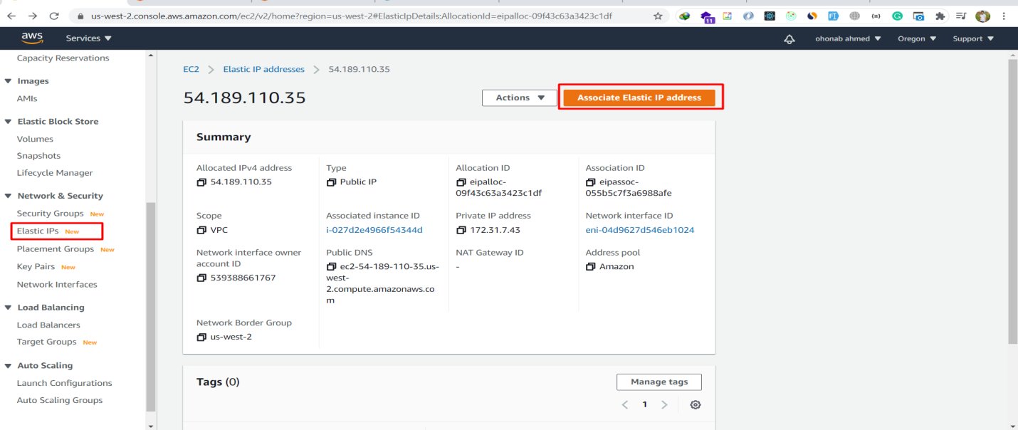Open Target Groups in the sidebar

pyautogui.click(x=46, y=342)
